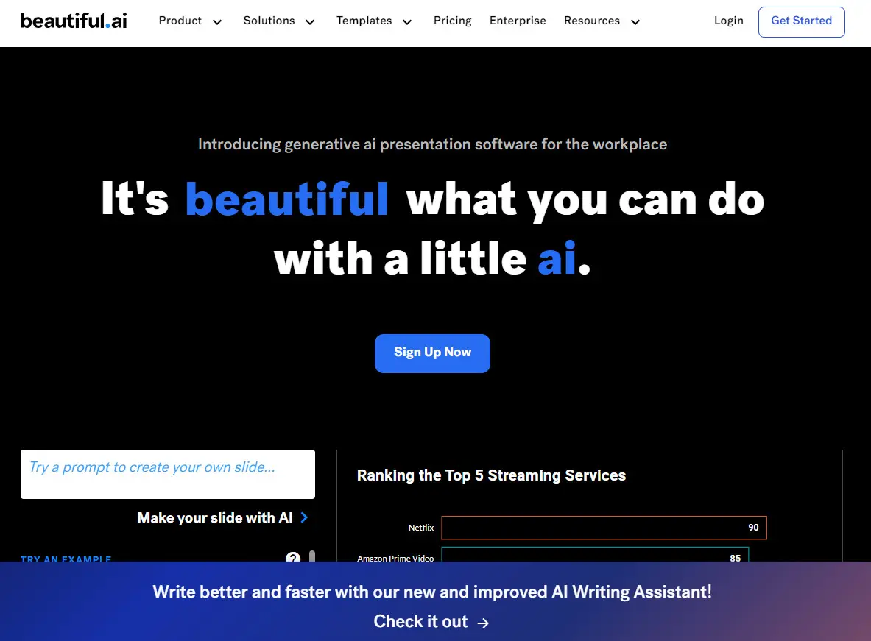Screen dimensions: 871x641
Task: Click the AI Writing Assistant banner headline
Action: (x=432, y=592)
